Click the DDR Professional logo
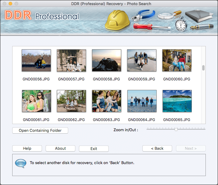The height and width of the screenshot is (185, 218). click(42, 15)
